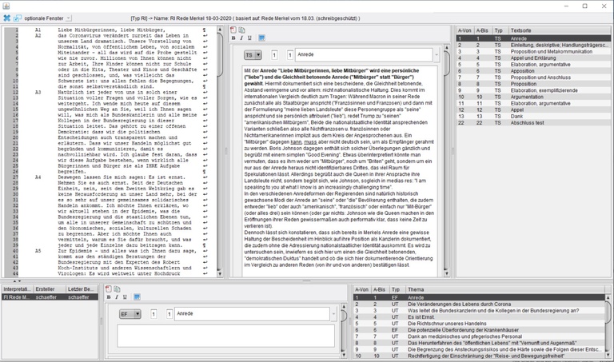Click the A1 paragraph label in speech text
The width and height of the screenshot is (614, 362).
[38, 30]
